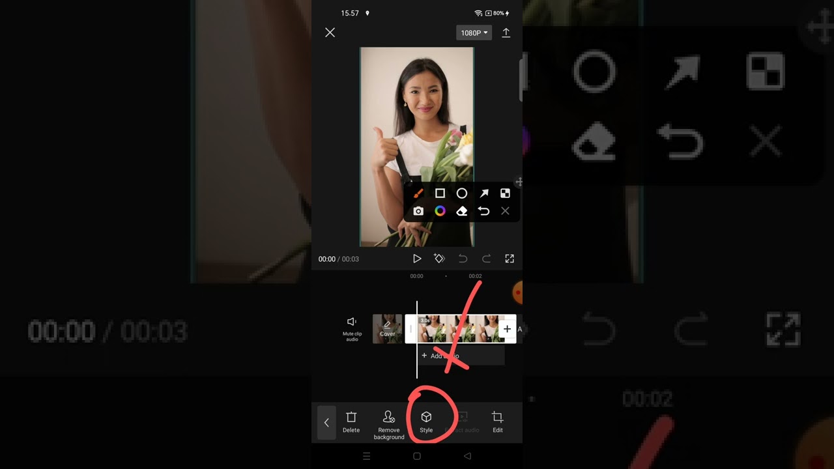Image resolution: width=834 pixels, height=469 pixels.
Task: Play the video preview
Action: 417,259
